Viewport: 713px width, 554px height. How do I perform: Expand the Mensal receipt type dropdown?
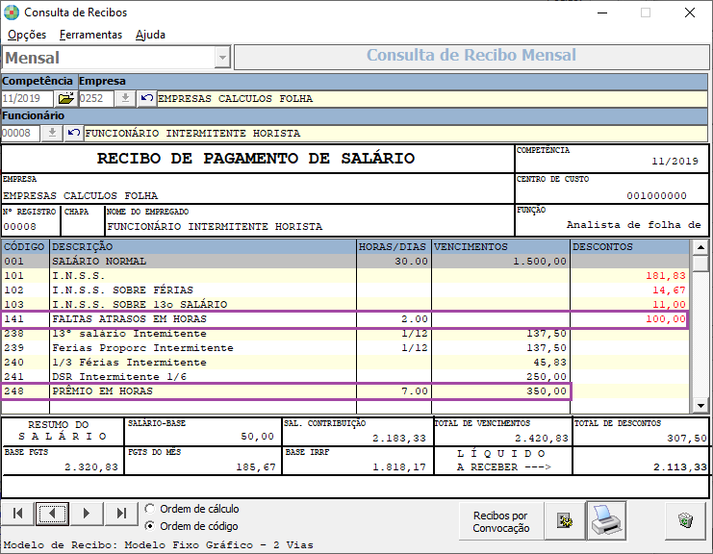(x=222, y=58)
